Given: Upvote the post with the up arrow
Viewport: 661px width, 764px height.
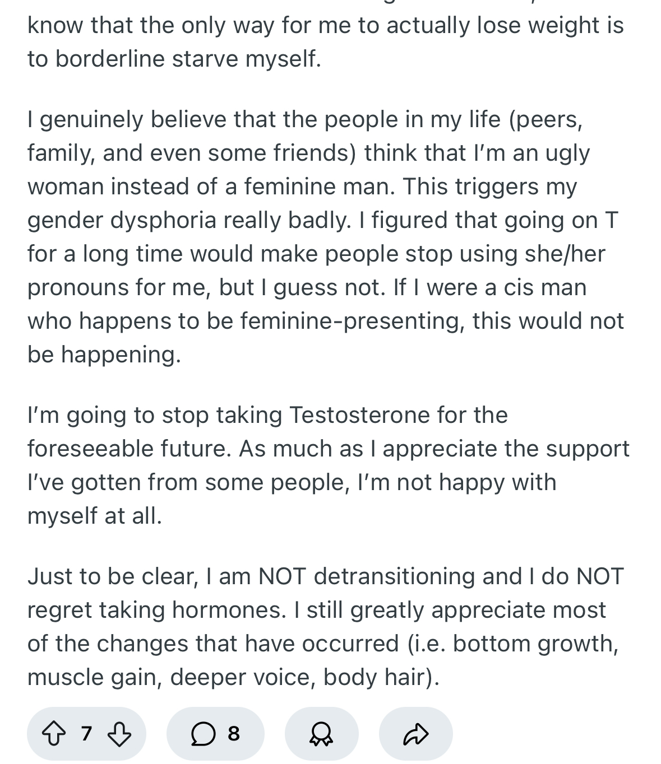Looking at the screenshot, I should pyautogui.click(x=54, y=734).
